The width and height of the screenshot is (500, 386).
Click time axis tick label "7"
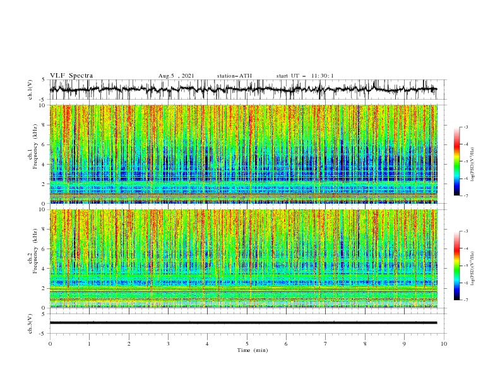click(x=326, y=344)
